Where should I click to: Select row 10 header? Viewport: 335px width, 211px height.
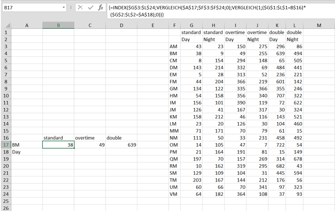6,96
